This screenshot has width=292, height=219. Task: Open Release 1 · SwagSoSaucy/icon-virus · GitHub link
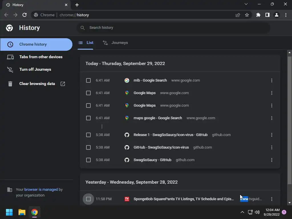(171, 135)
